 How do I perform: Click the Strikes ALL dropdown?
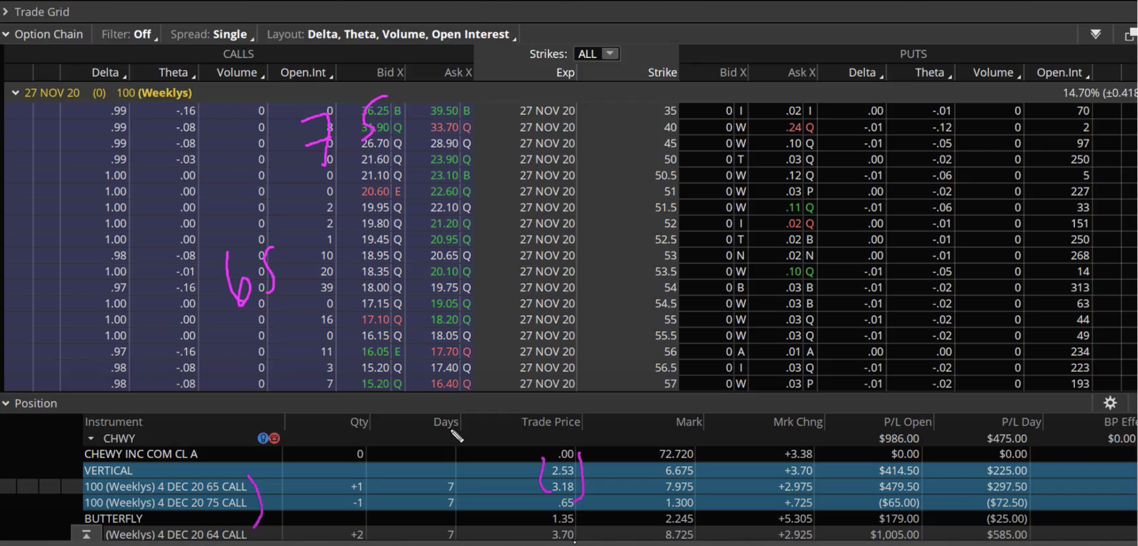pos(595,53)
